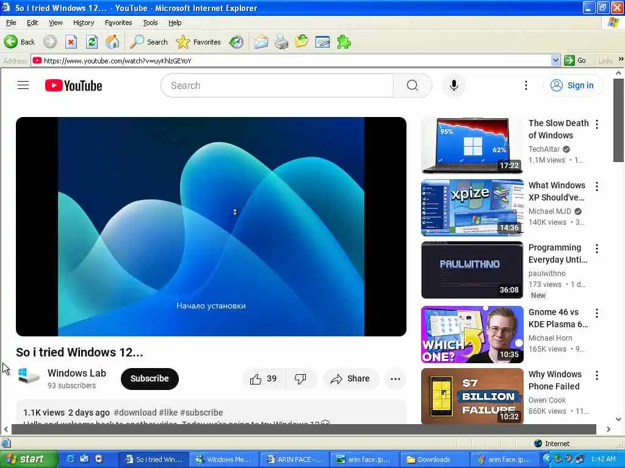
Task: Click the green puzzle piece toolbar icon
Action: click(344, 42)
